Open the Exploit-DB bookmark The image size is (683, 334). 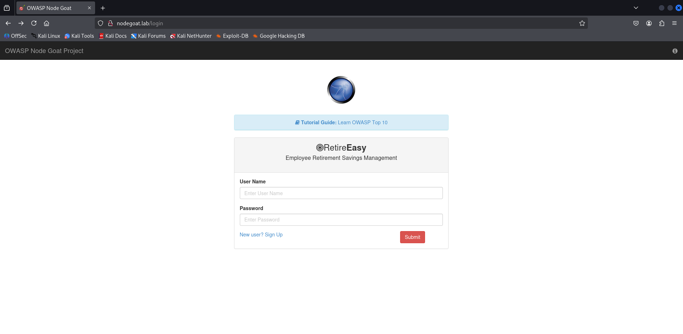tap(232, 36)
